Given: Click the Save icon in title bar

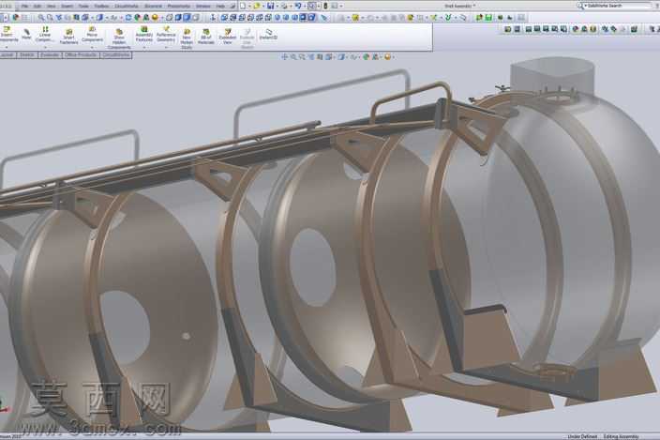Looking at the screenshot, I should [x=271, y=6].
